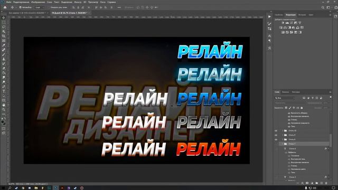Add a Curves adjustment layer
The height and width of the screenshot is (190, 338).
pyautogui.click(x=292, y=23)
